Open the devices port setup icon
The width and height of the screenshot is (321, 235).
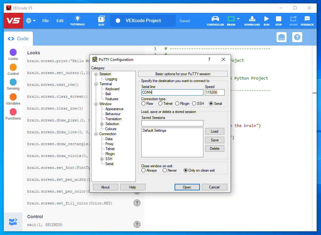[282, 37]
